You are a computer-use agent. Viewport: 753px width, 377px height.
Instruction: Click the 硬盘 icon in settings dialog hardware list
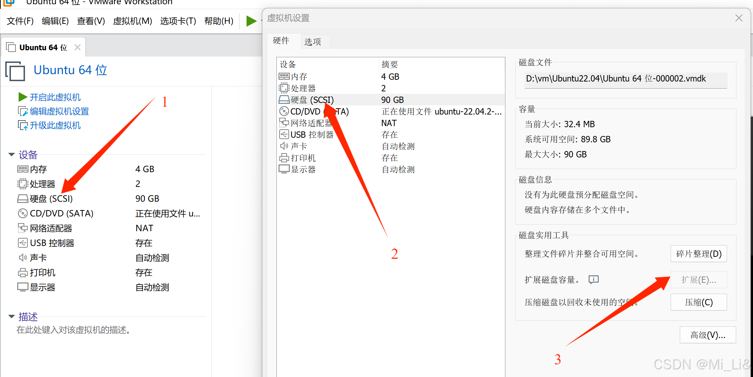click(284, 100)
